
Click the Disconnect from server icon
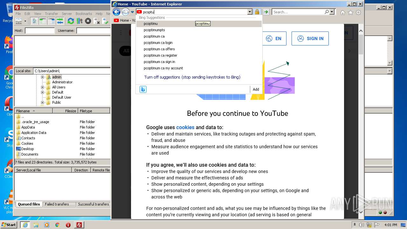[x=97, y=21]
